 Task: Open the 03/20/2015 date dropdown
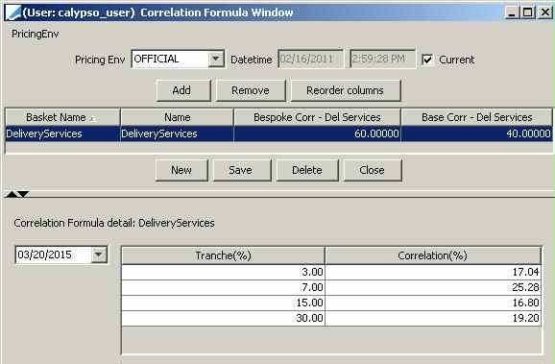98,255
